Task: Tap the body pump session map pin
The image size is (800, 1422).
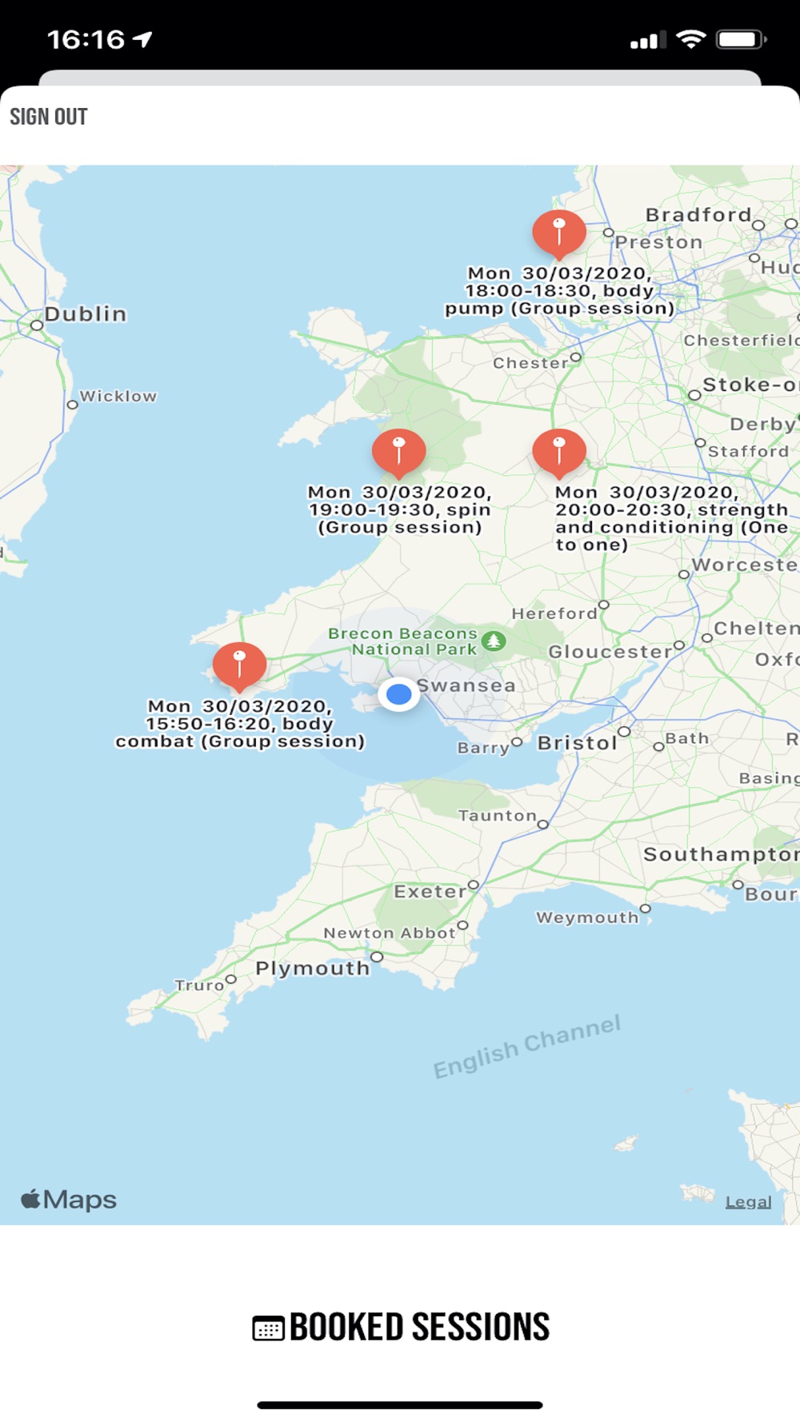Action: (x=559, y=234)
